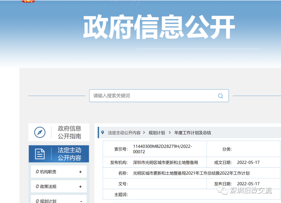Click the 索引号 label cell
281x203 pixels.
(x=121, y=149)
